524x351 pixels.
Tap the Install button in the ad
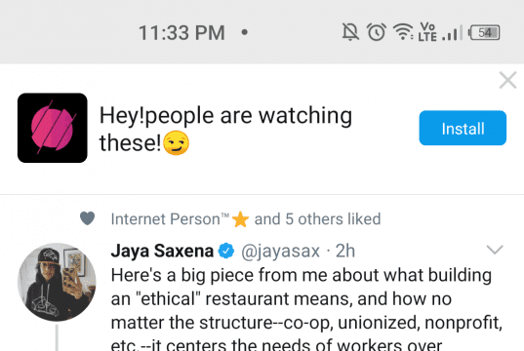[x=463, y=128]
